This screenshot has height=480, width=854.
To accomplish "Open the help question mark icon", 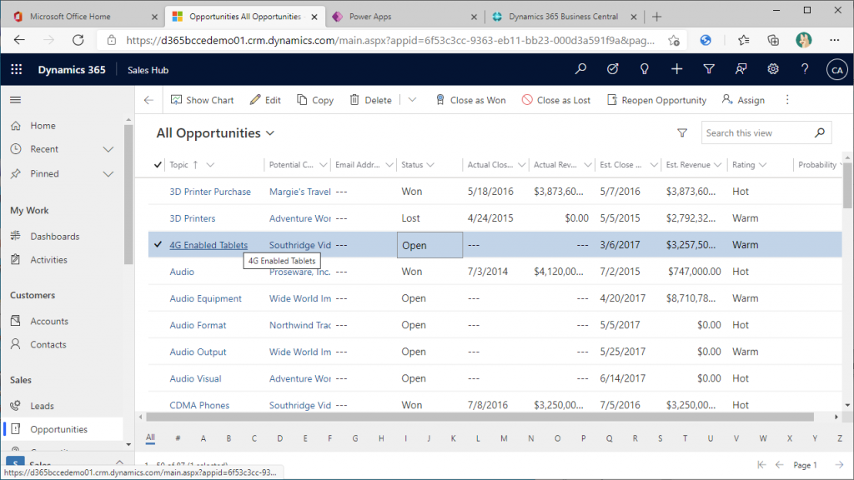I will point(805,69).
